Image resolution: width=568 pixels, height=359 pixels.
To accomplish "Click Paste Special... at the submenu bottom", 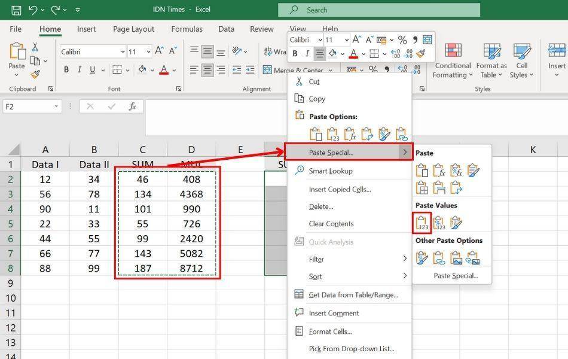I will [x=456, y=276].
